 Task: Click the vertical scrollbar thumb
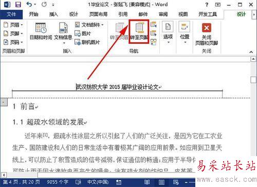tap(253, 80)
